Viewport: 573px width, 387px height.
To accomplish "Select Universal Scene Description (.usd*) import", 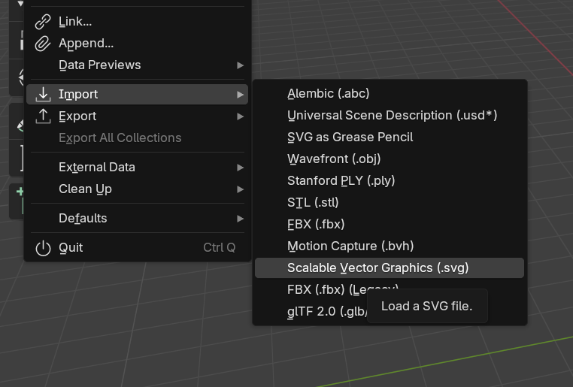I will point(392,116).
